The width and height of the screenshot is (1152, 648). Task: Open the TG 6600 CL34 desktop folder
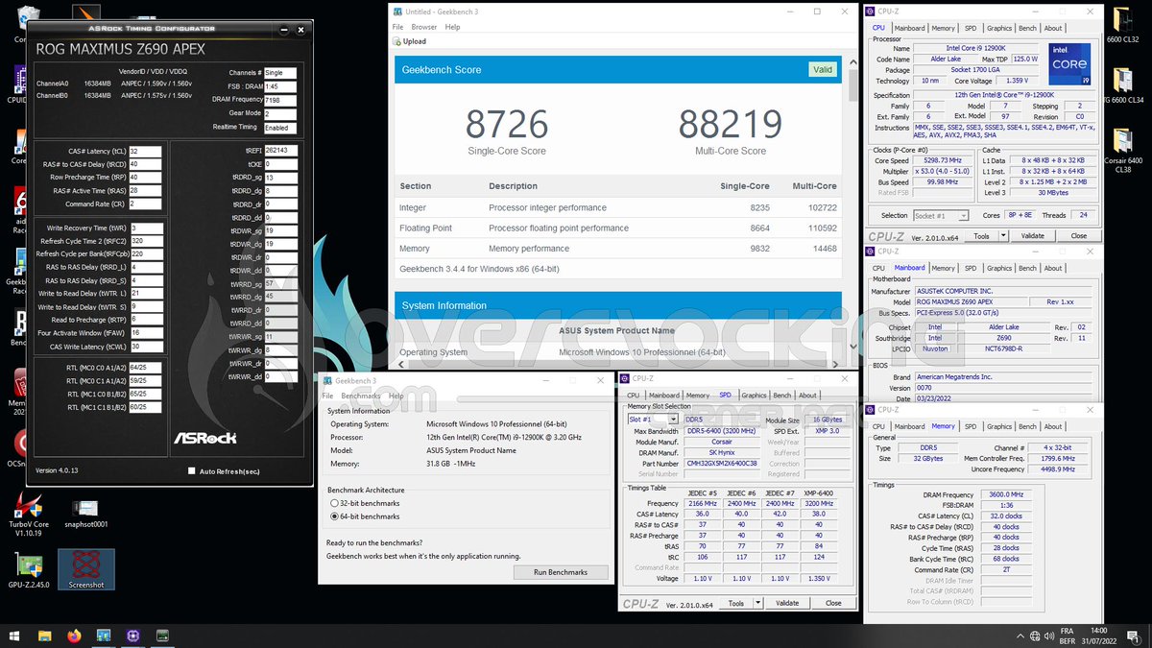[x=1122, y=84]
